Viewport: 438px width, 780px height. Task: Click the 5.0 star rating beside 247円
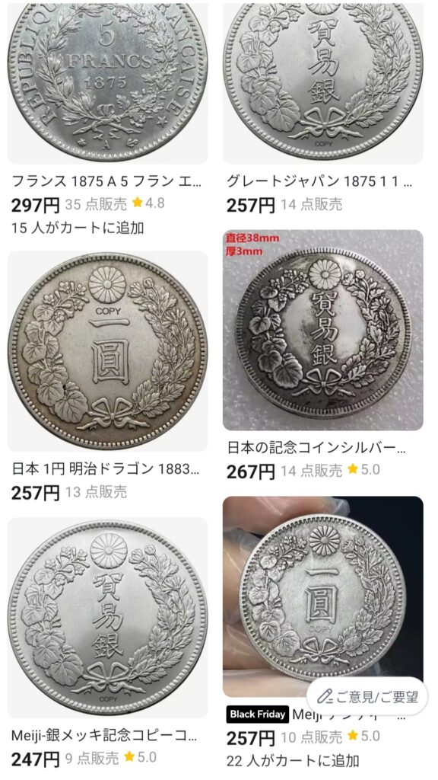140,757
